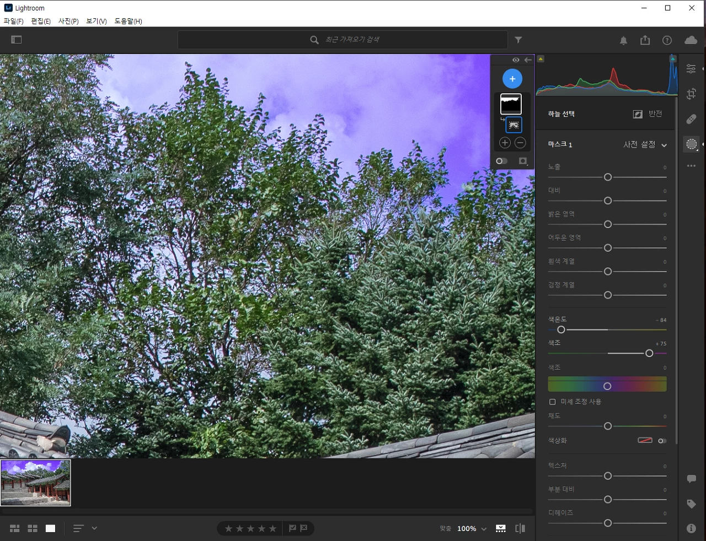
Task: Open the 파일(F) menu
Action: pos(13,21)
